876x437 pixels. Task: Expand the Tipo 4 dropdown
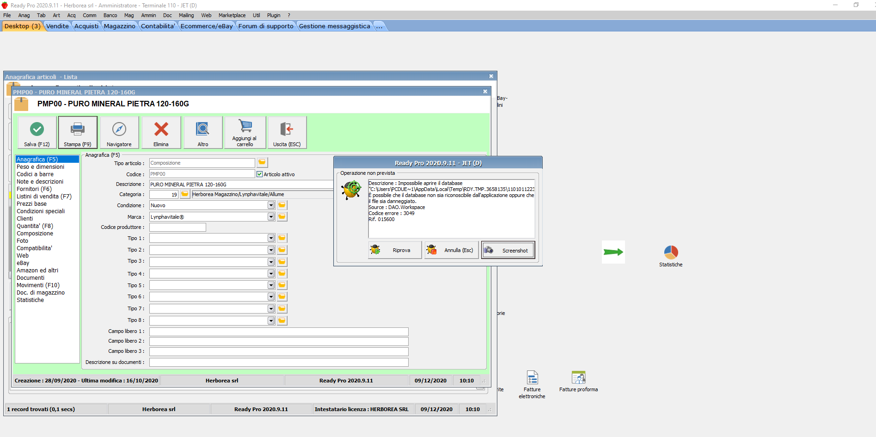[x=271, y=274]
